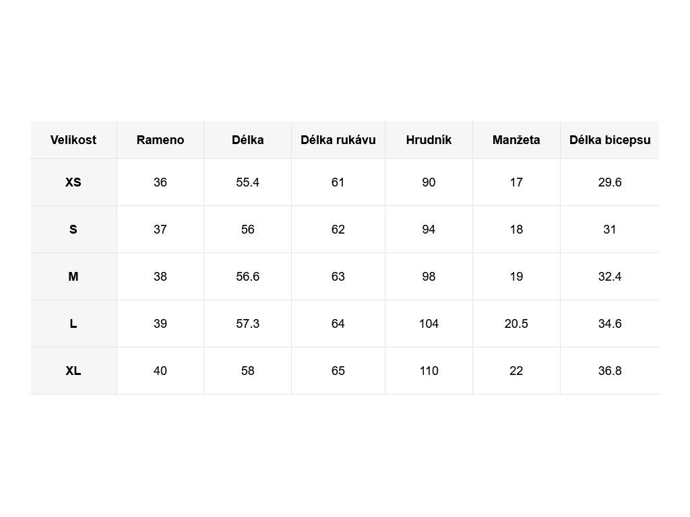Click the L size row label
This screenshot has width=690, height=517.
pyautogui.click(x=73, y=324)
